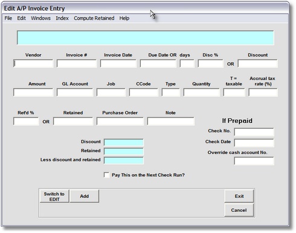Click the Switch to EDIT button

click(54, 196)
